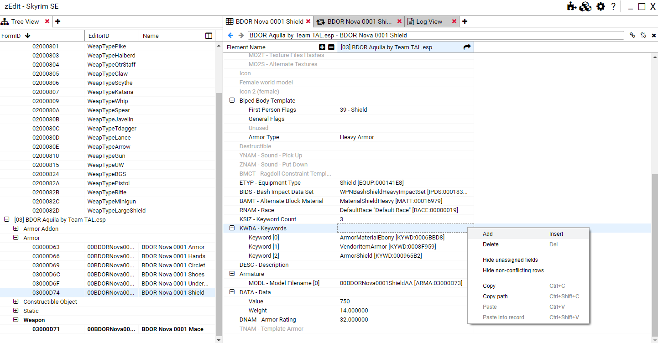Close the BDOR Nova 0001 Shield record tab
This screenshot has width=658, height=343.
click(308, 21)
